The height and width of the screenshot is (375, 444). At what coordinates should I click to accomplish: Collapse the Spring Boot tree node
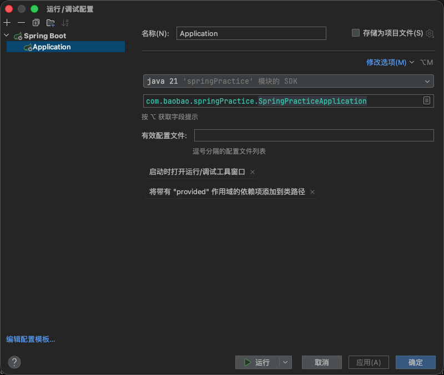(7, 36)
